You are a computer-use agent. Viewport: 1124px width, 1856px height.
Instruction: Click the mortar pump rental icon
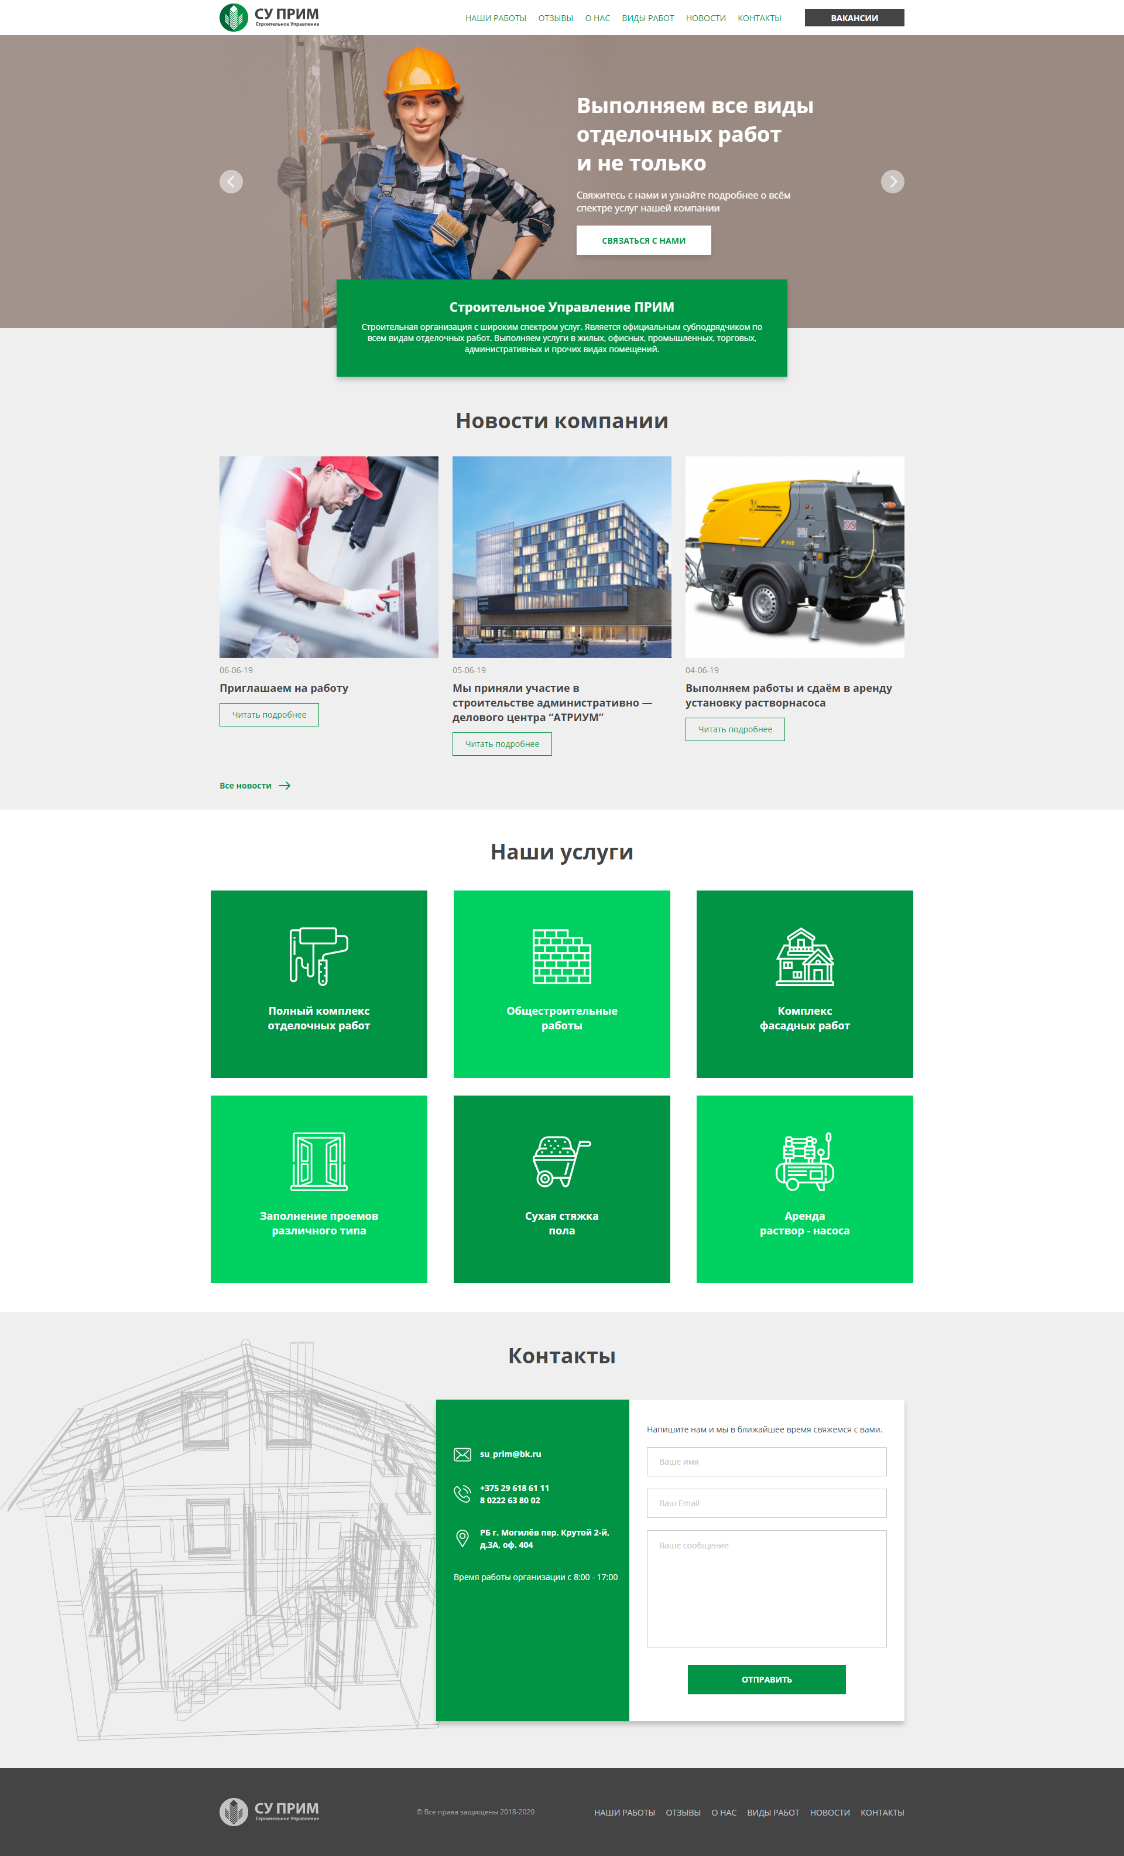coord(805,1162)
